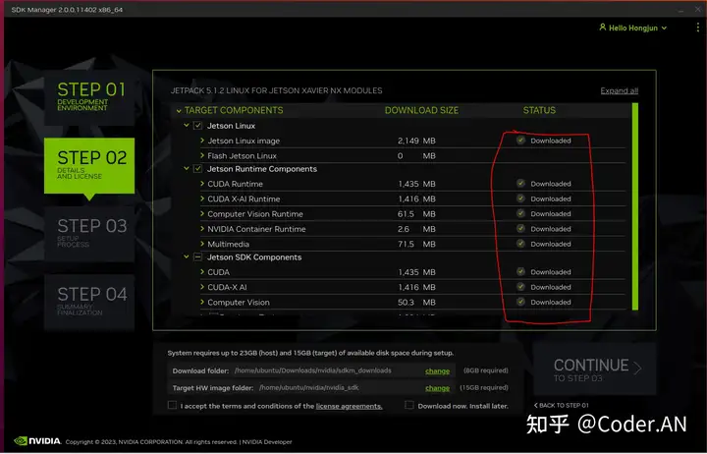Change the Download folder path

click(x=437, y=370)
